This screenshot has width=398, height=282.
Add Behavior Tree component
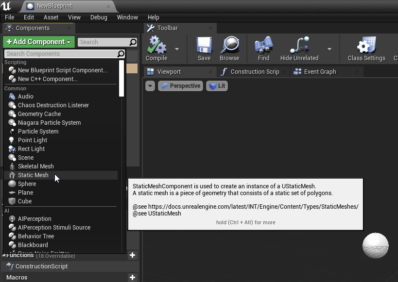pos(61,236)
